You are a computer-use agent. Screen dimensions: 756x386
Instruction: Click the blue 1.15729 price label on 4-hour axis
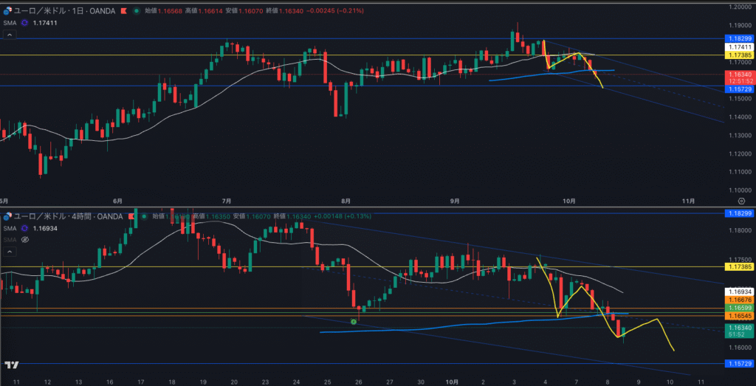(740, 364)
